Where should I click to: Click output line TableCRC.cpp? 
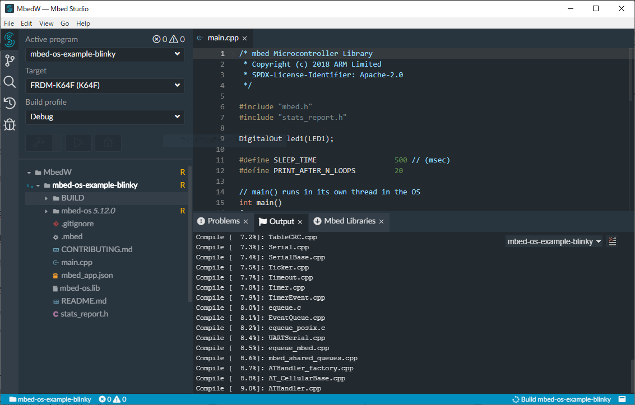point(256,237)
